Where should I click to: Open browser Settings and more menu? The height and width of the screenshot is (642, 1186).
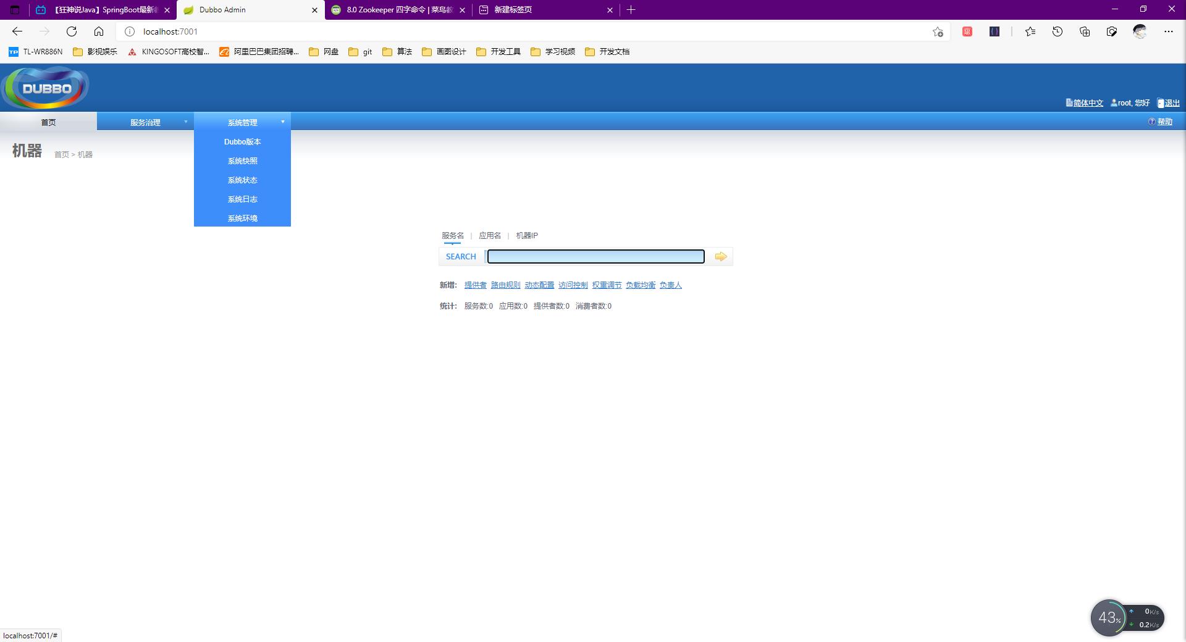tap(1169, 31)
